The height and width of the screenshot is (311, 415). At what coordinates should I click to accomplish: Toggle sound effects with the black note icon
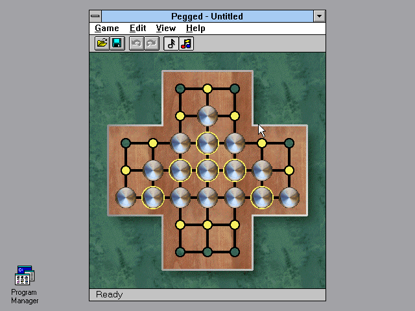click(x=171, y=43)
